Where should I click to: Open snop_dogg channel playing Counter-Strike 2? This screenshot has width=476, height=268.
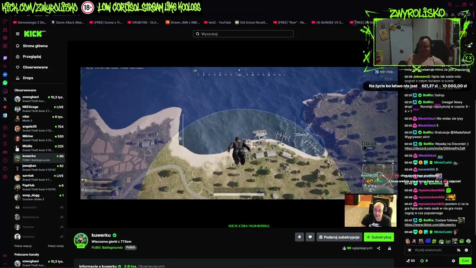(x=39, y=197)
